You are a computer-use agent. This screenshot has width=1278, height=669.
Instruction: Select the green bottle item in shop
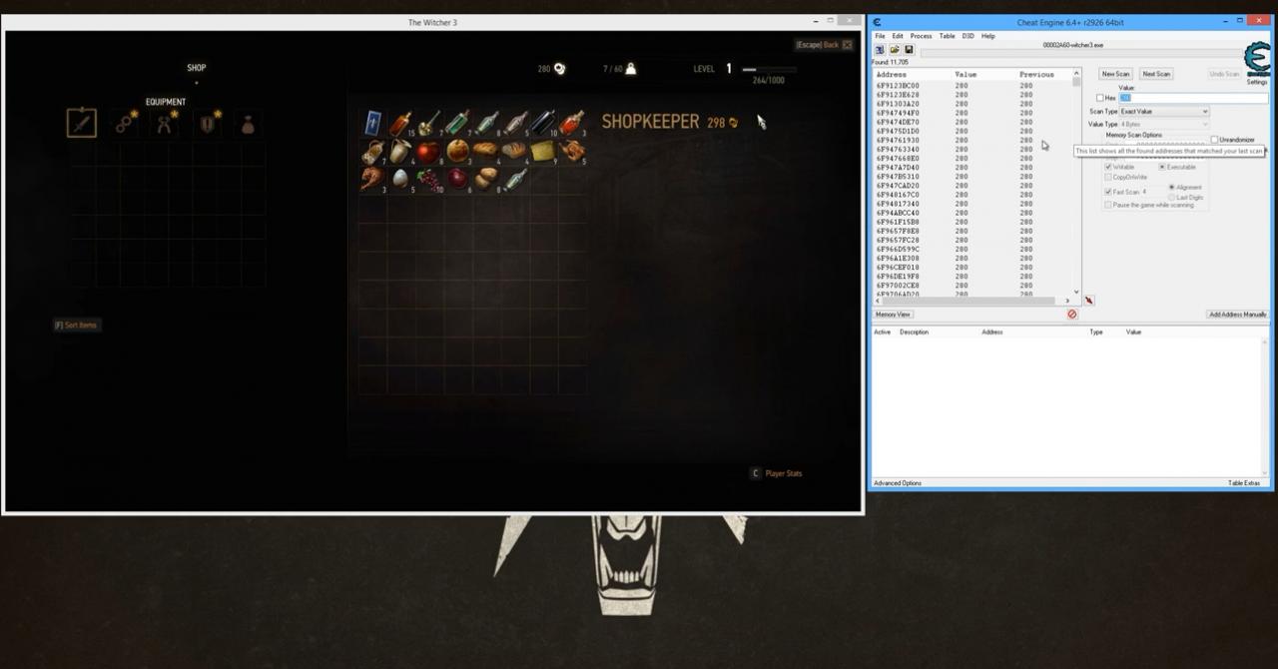[458, 124]
